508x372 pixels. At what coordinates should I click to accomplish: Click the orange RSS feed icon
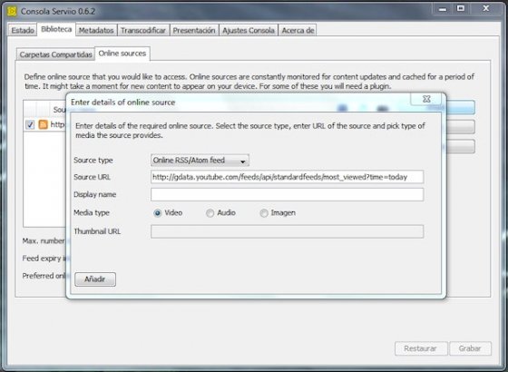pyautogui.click(x=44, y=124)
